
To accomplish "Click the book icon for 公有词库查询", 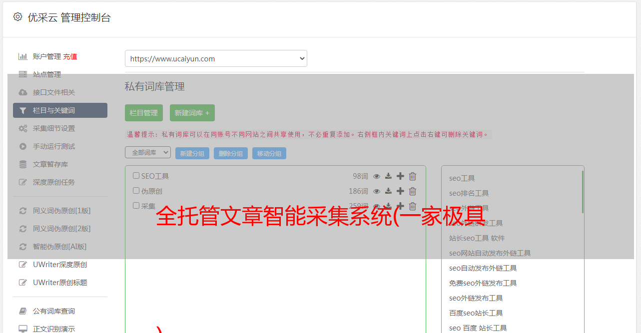I will pyautogui.click(x=22, y=311).
